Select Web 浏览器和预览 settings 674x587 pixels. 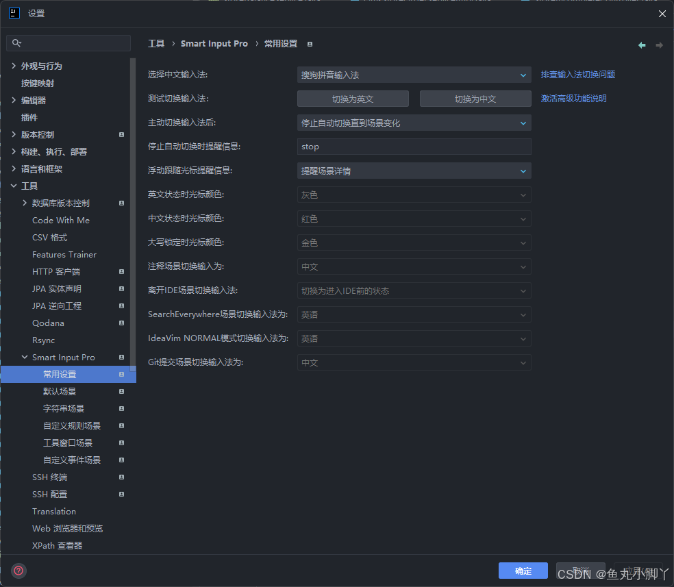click(x=68, y=529)
